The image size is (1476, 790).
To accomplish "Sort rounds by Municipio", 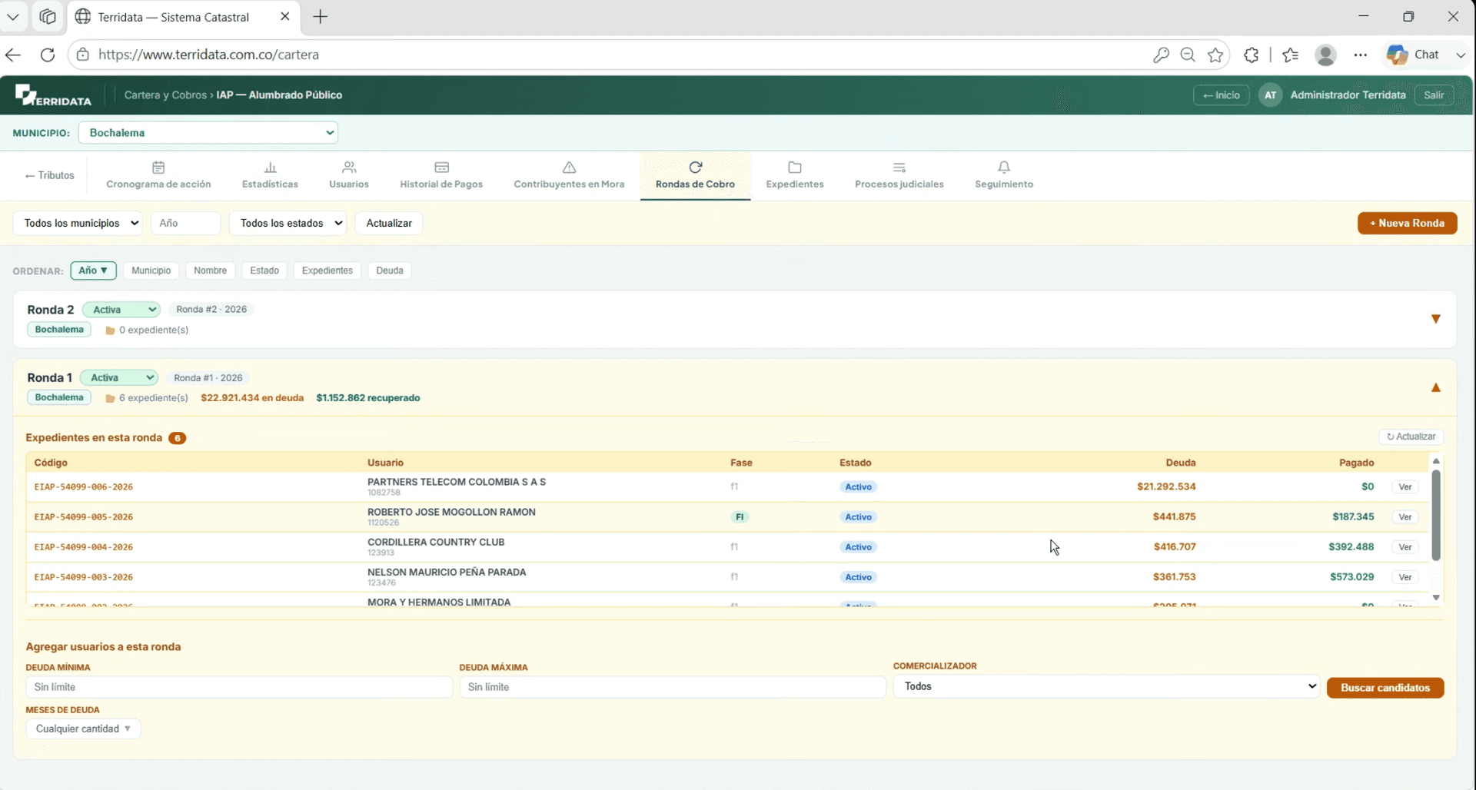I will (x=151, y=271).
